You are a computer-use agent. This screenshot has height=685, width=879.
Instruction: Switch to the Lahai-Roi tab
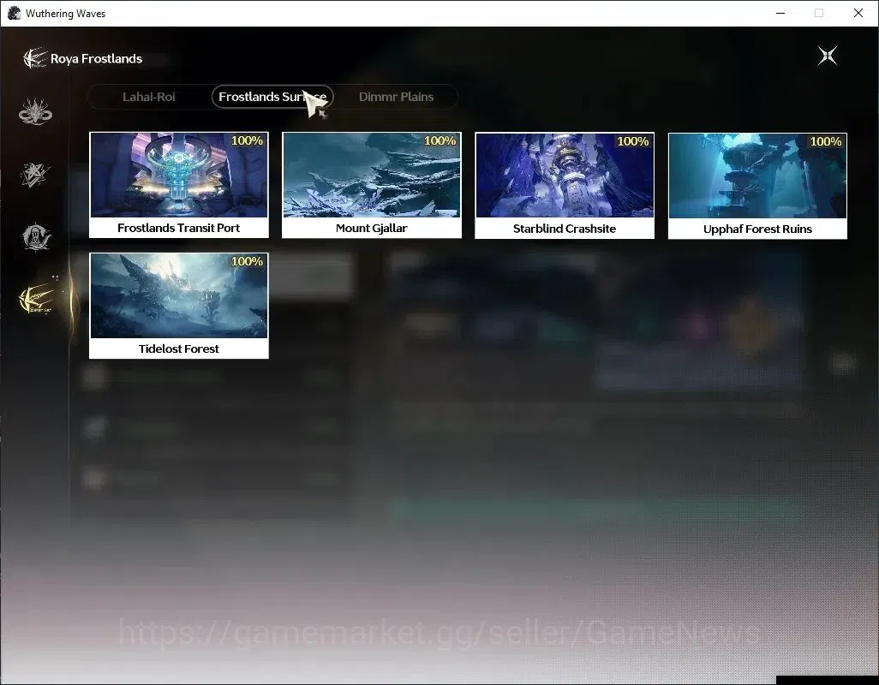tap(149, 97)
